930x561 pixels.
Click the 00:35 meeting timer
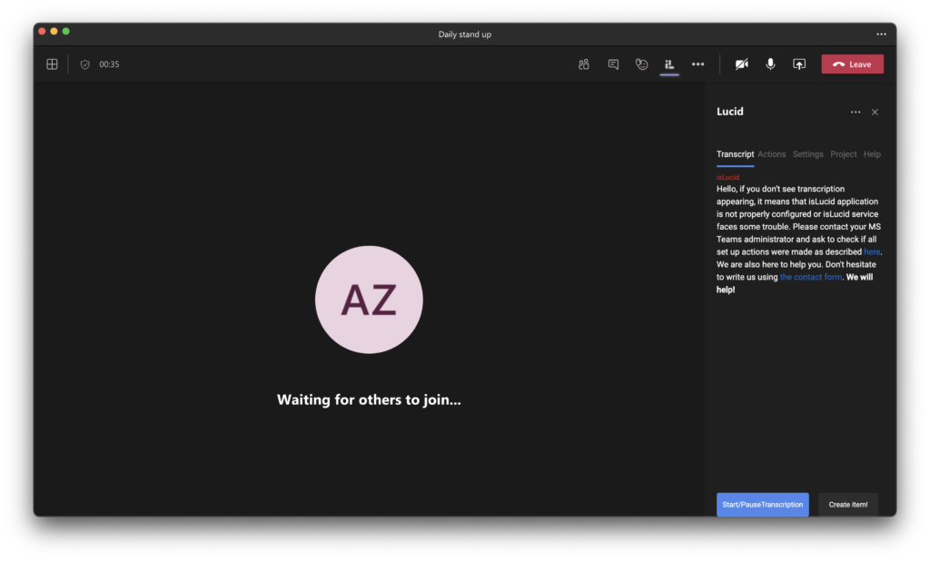coord(109,64)
